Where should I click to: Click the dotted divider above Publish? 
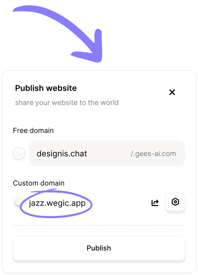[x=99, y=225]
